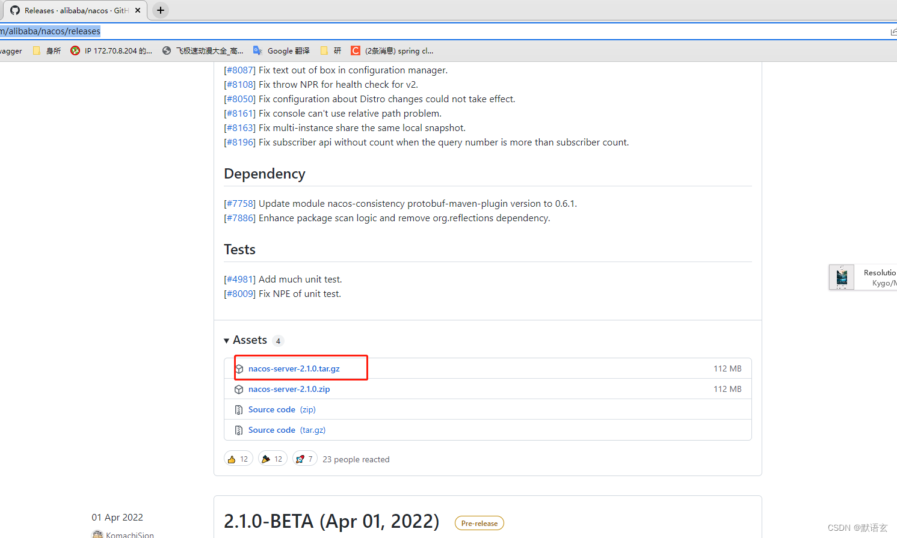Viewport: 897px width, 538px height.
Task: Open issue link #8050
Action: (x=239, y=99)
